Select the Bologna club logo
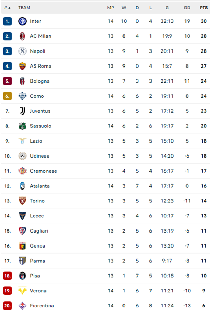This screenshot has height=312, width=210. point(22,81)
